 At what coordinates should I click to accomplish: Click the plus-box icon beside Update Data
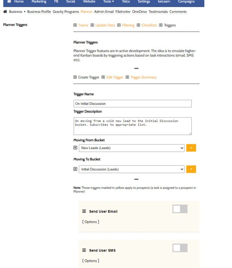pyautogui.click(x=92, y=25)
